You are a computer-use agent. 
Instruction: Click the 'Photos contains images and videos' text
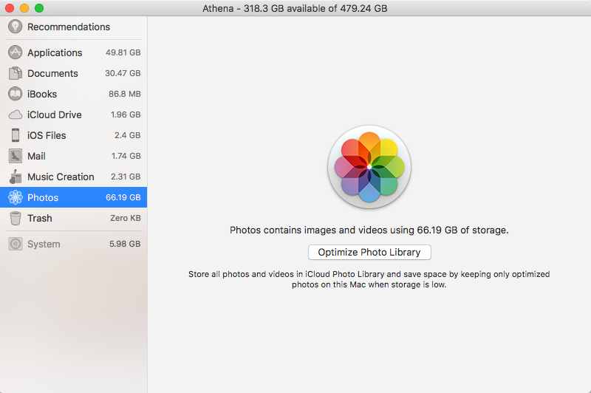pyautogui.click(x=369, y=230)
